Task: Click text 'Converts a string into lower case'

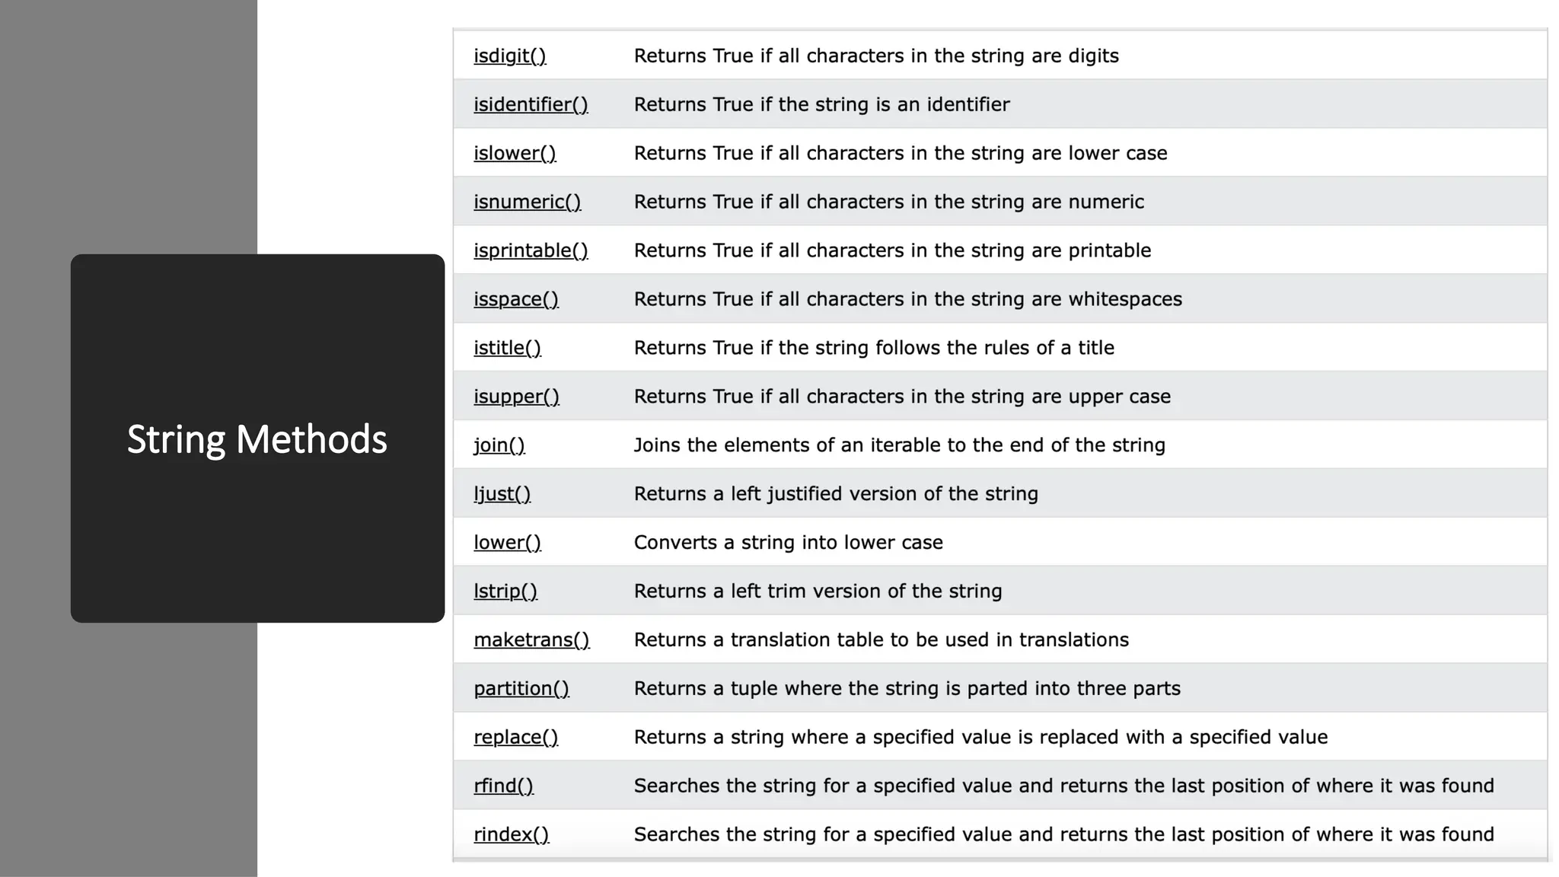Action: click(789, 543)
